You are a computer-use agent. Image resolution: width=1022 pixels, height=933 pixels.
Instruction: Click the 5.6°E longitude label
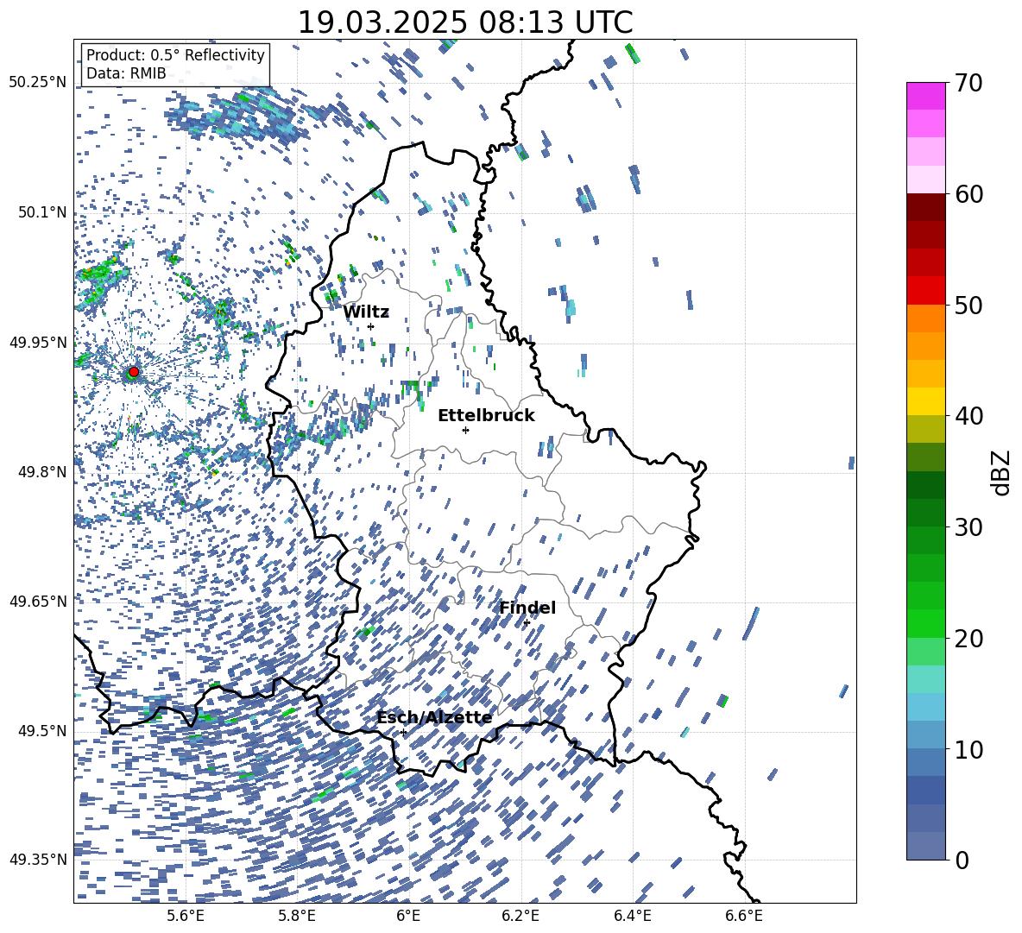186,916
